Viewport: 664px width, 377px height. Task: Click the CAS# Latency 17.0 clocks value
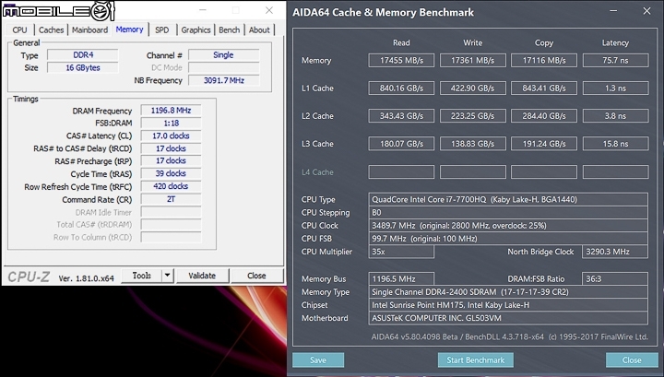coord(172,135)
